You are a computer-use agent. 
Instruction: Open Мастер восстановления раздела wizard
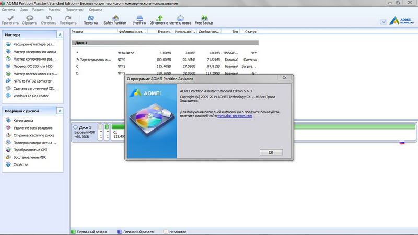pos(35,74)
